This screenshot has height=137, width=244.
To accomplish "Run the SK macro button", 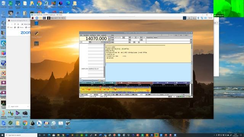I will tap(121, 83).
